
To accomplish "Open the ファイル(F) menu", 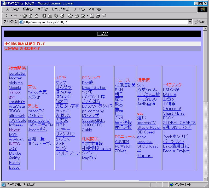I will coord(12,9).
